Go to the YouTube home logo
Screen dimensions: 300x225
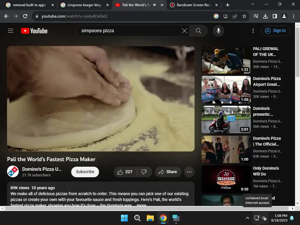pos(34,31)
